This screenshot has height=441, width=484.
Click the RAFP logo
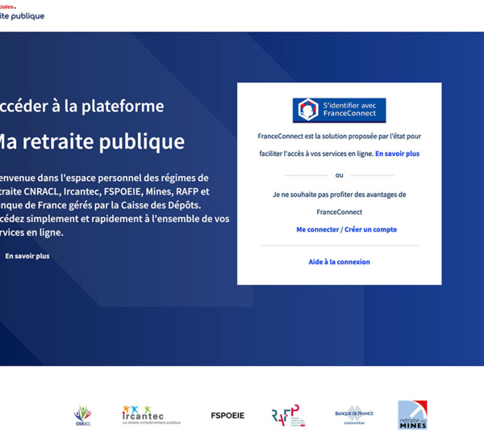pos(288,415)
